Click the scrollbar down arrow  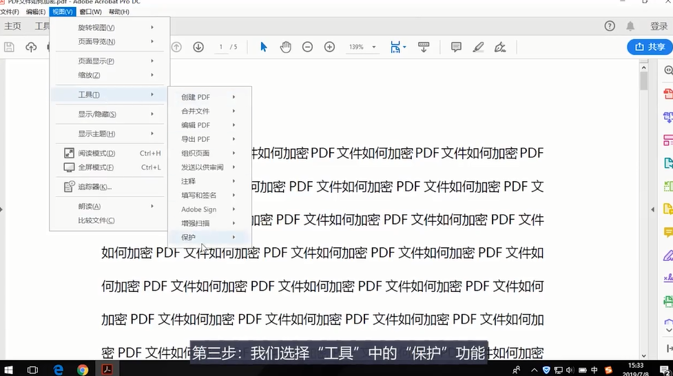[x=643, y=355]
